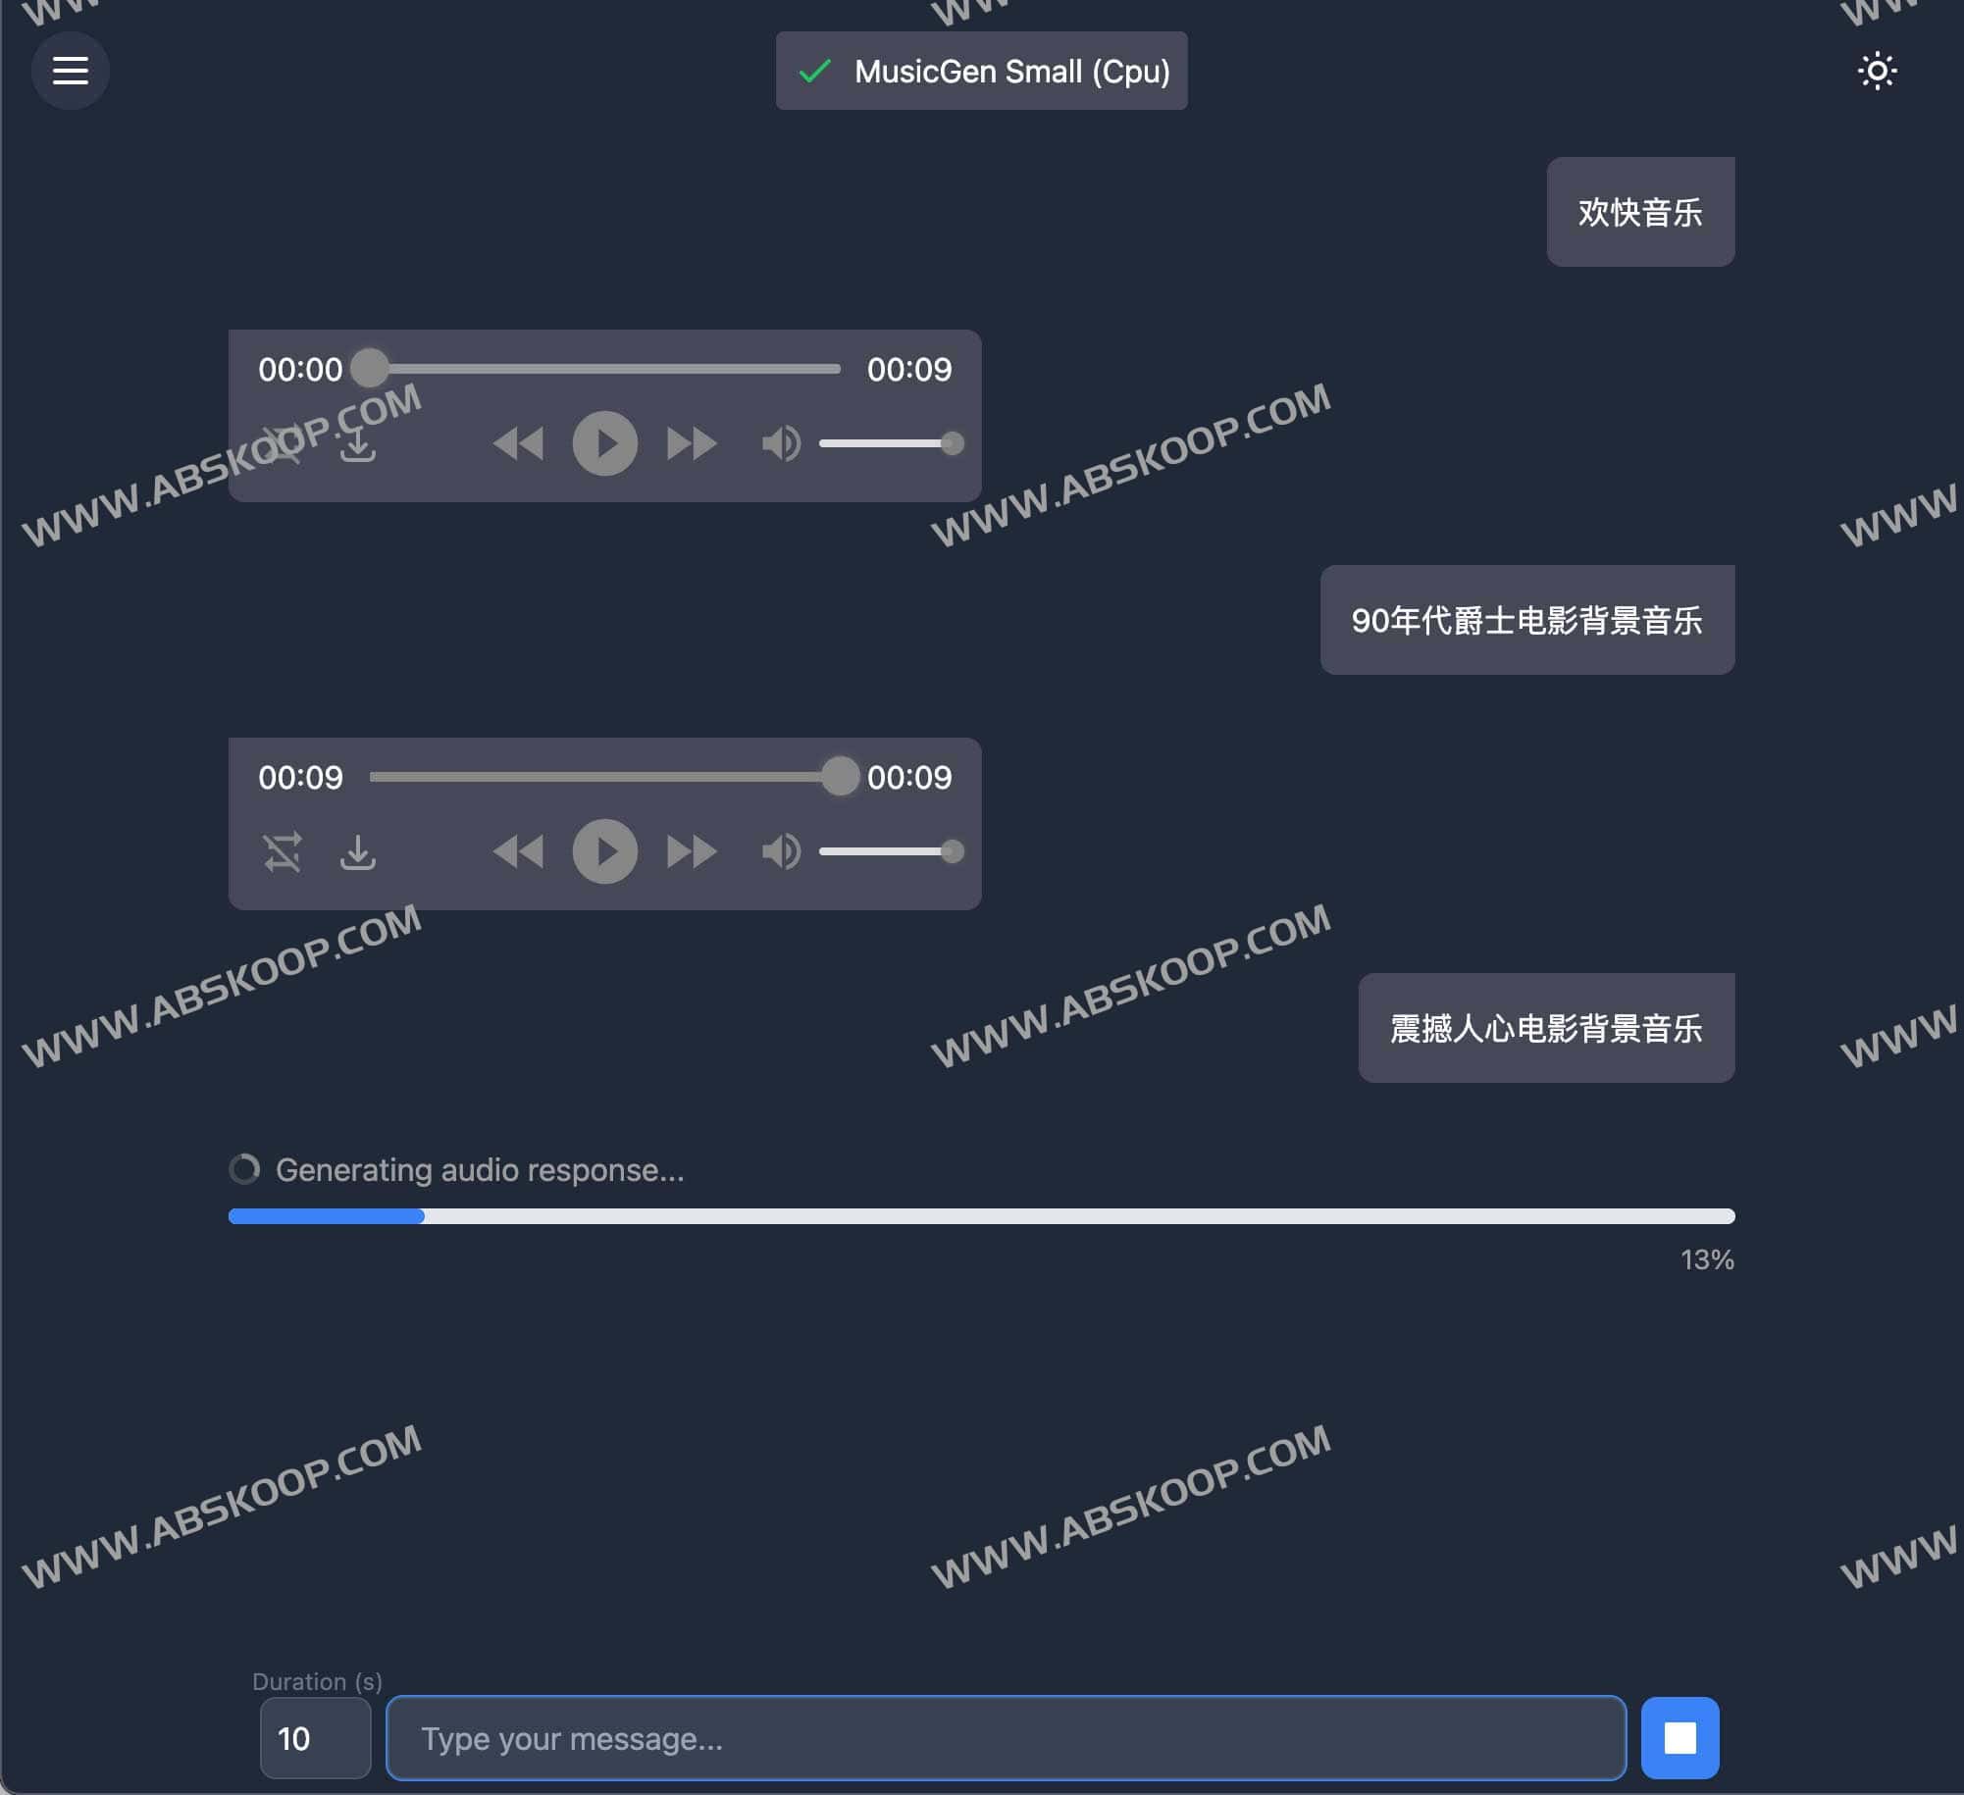Fast-forward the second audio player
This screenshot has width=1964, height=1795.
pos(692,851)
